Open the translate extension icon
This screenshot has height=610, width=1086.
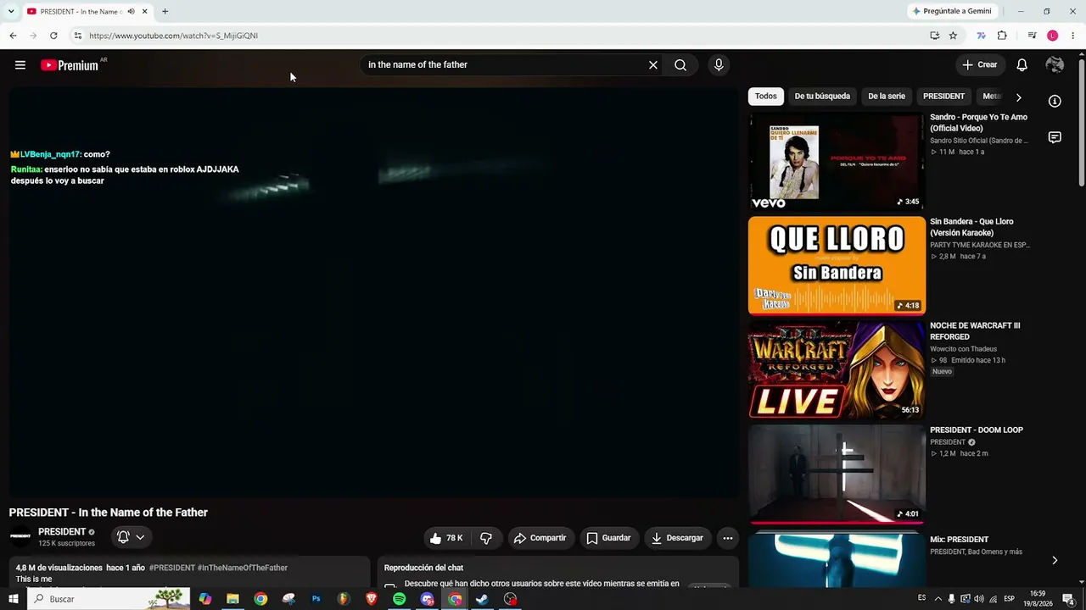click(x=982, y=36)
